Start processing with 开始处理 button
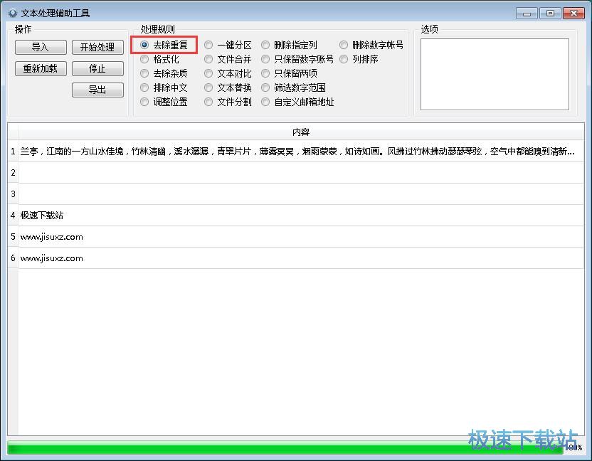 click(97, 47)
